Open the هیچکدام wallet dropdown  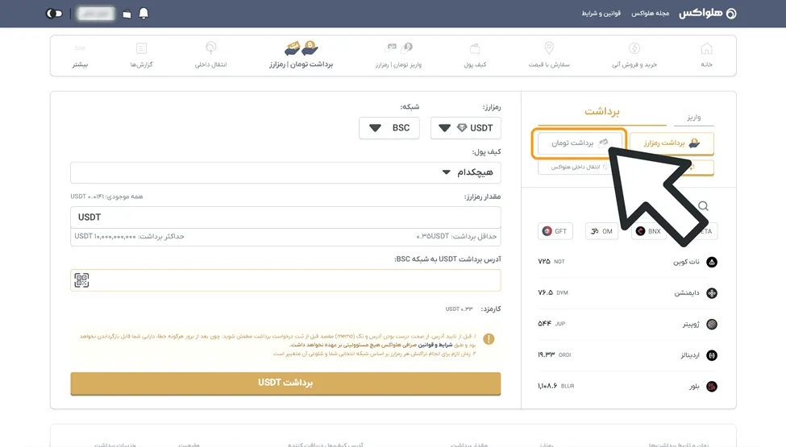click(285, 172)
